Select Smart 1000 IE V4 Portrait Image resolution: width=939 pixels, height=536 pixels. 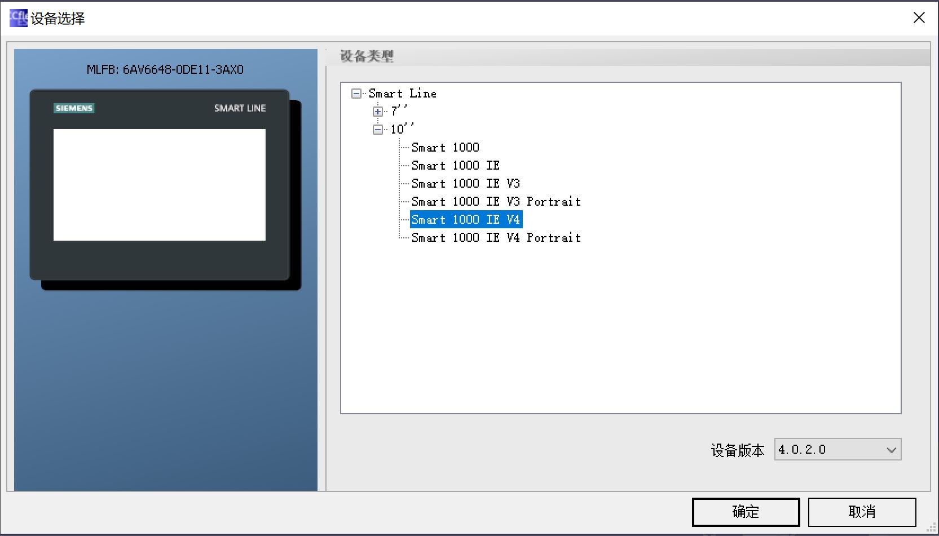(496, 238)
